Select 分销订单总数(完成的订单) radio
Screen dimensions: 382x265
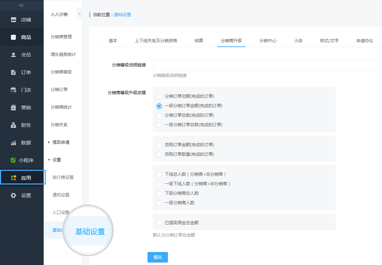tap(159, 116)
